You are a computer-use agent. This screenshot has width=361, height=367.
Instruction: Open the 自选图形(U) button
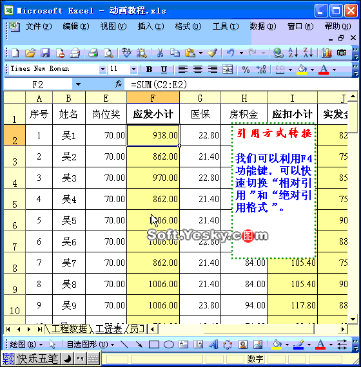click(90, 344)
